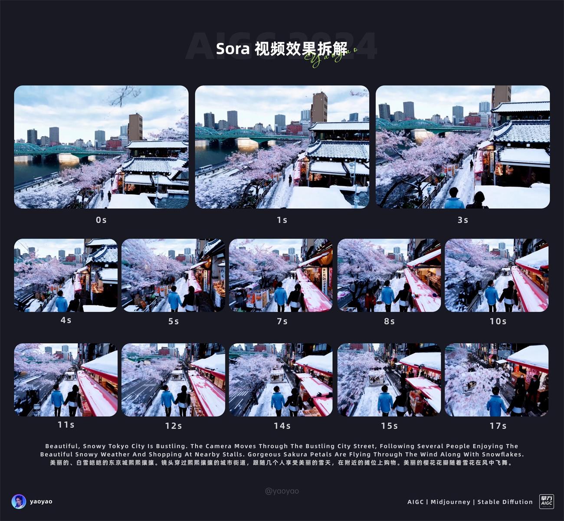564x521 pixels.
Task: Open the 3s frame thumbnail
Action: [462, 147]
